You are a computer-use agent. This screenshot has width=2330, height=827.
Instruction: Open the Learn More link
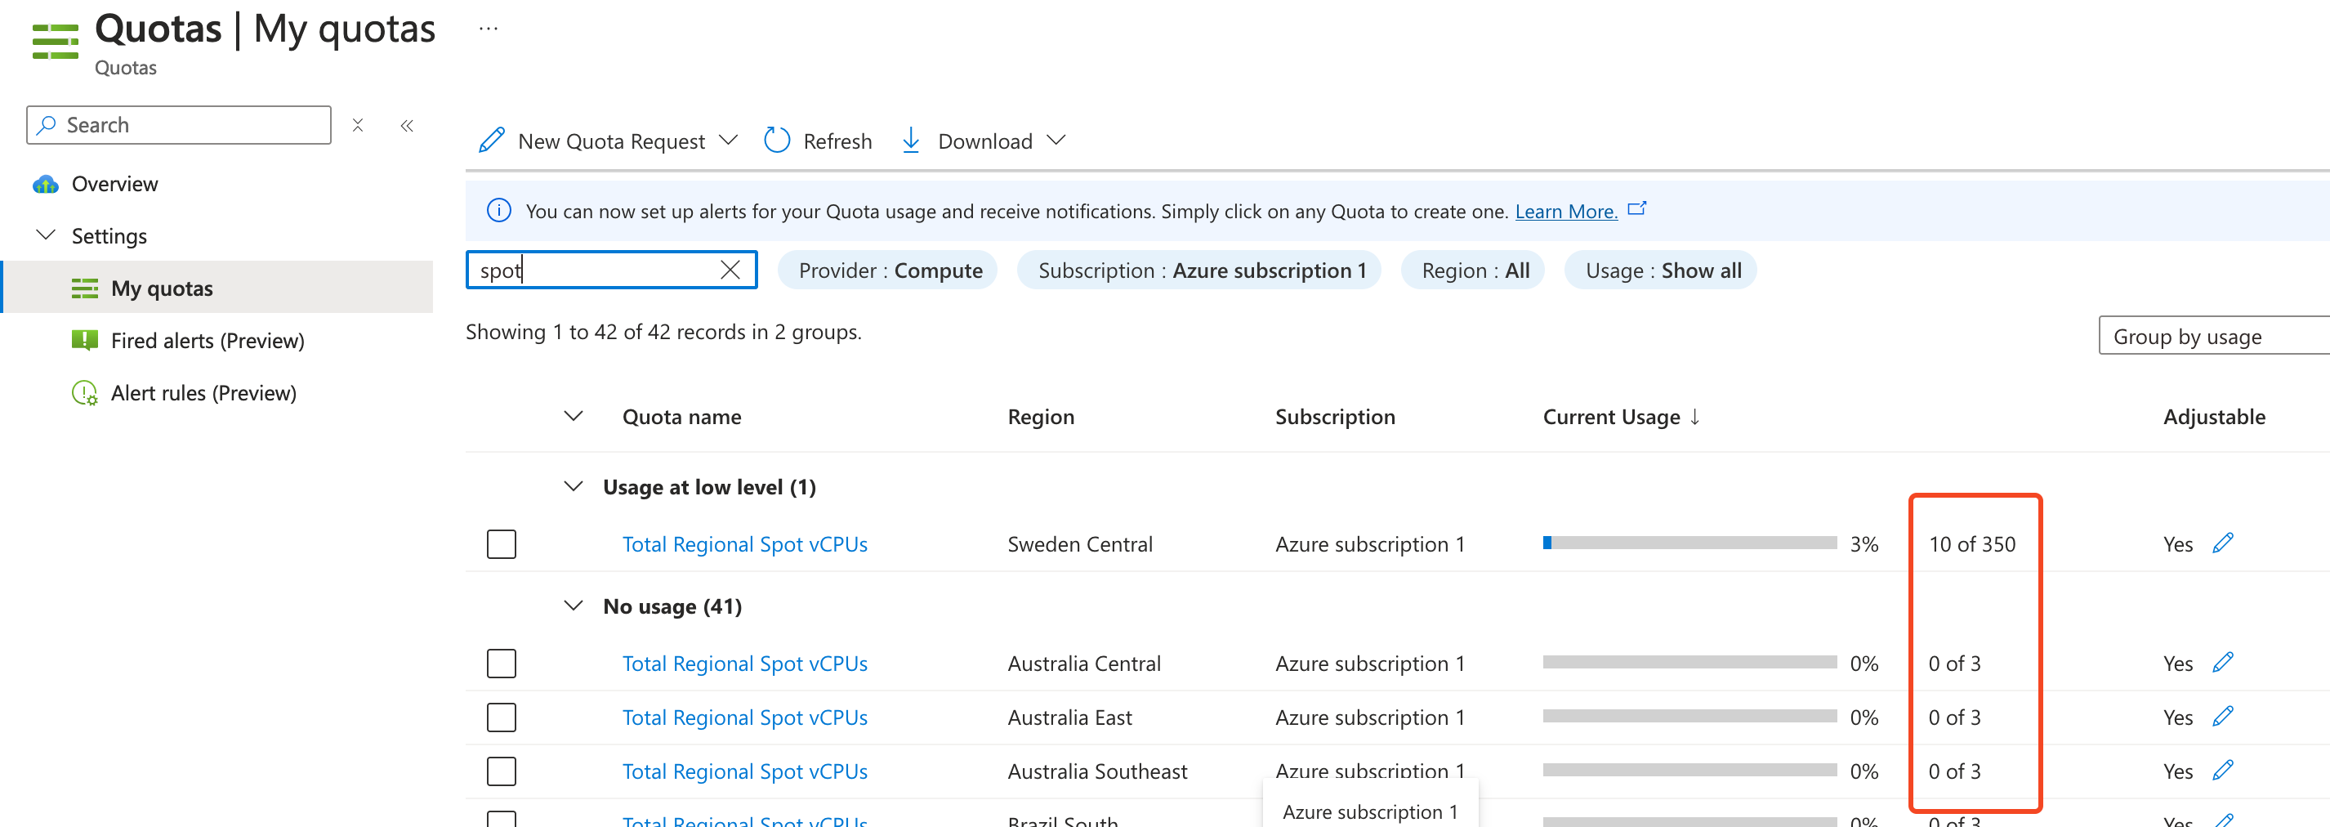point(1567,212)
